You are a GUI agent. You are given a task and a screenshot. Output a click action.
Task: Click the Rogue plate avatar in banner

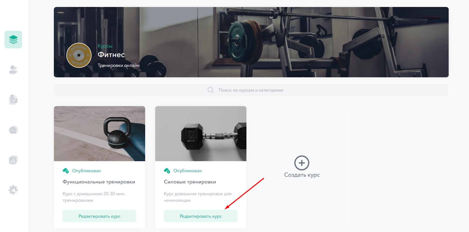(x=79, y=55)
